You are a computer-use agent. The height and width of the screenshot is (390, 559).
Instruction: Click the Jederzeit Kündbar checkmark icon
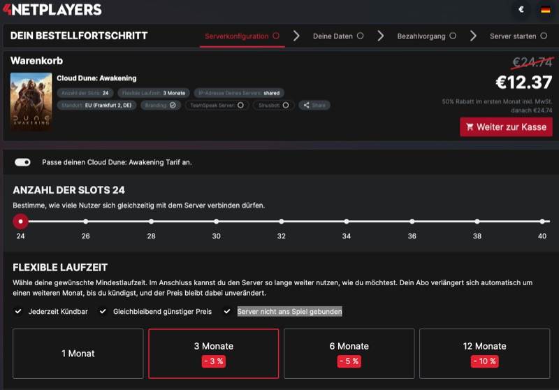point(18,311)
